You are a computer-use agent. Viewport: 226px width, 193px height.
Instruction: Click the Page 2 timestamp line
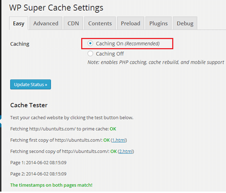point(38,174)
